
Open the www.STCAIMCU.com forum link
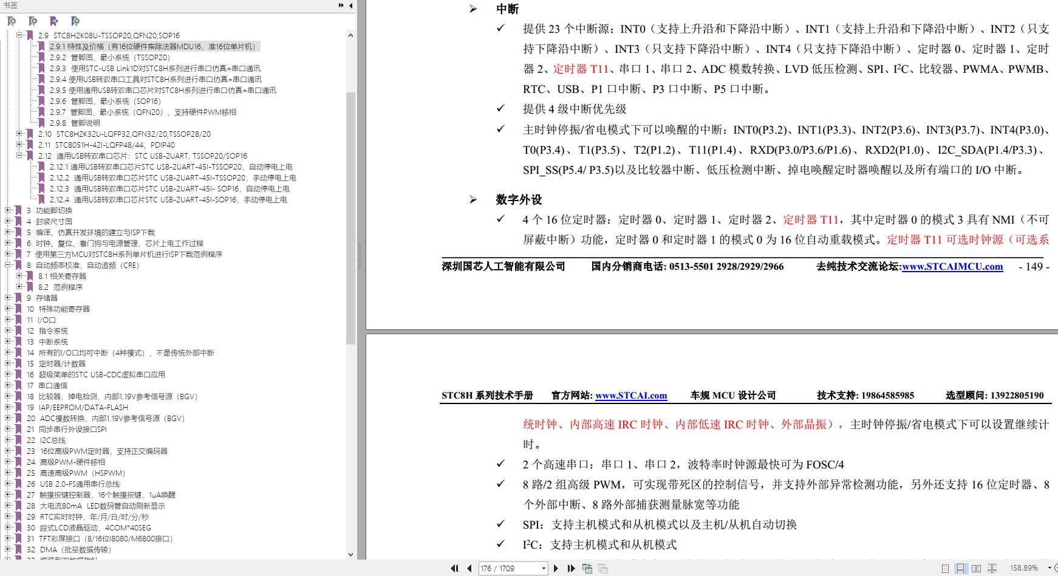pyautogui.click(x=952, y=266)
